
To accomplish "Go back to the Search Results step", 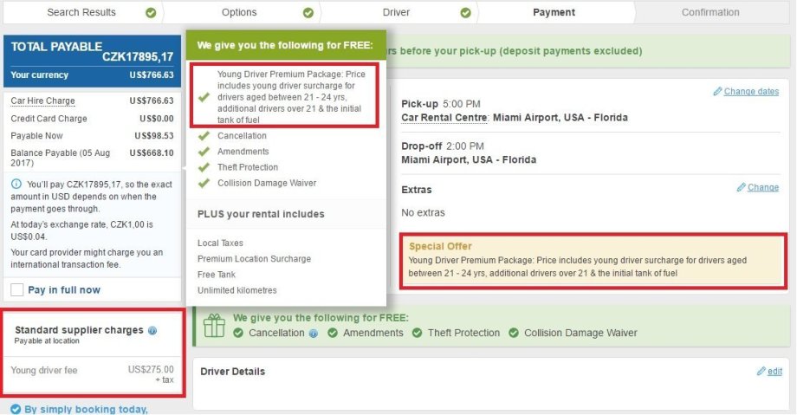I will (x=81, y=13).
